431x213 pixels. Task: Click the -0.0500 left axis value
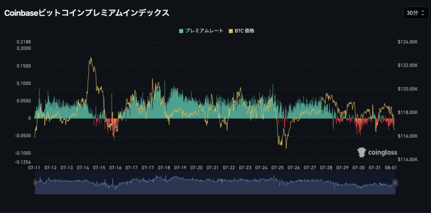click(x=24, y=136)
